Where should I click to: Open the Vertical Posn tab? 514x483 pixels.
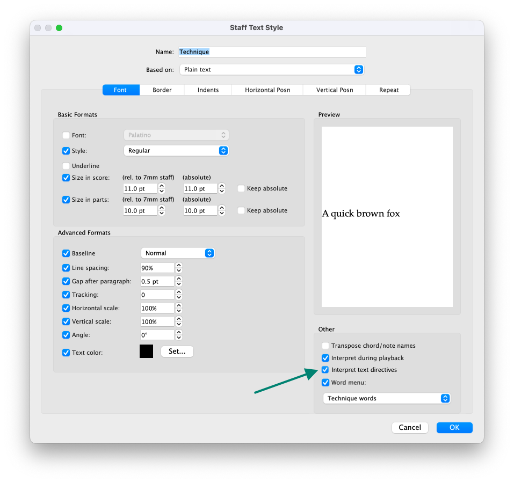(x=335, y=90)
